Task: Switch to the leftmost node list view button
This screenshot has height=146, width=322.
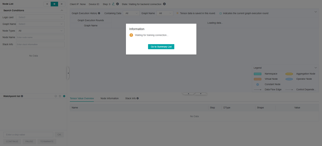Action: (x=47, y=4)
